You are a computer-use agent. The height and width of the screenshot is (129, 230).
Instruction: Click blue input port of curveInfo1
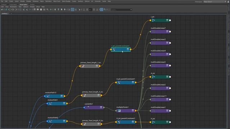tap(84, 107)
